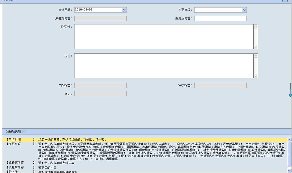This screenshot has height=173, width=292.
Task: Focus the 附送件 text area
Action: (x=164, y=37)
